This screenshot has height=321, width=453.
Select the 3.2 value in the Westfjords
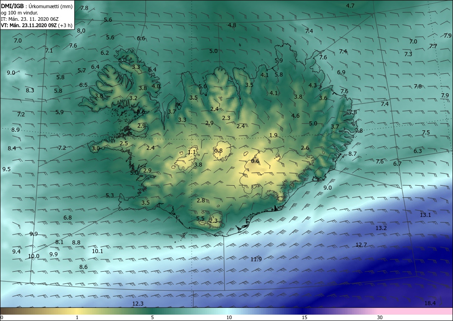pos(133,98)
